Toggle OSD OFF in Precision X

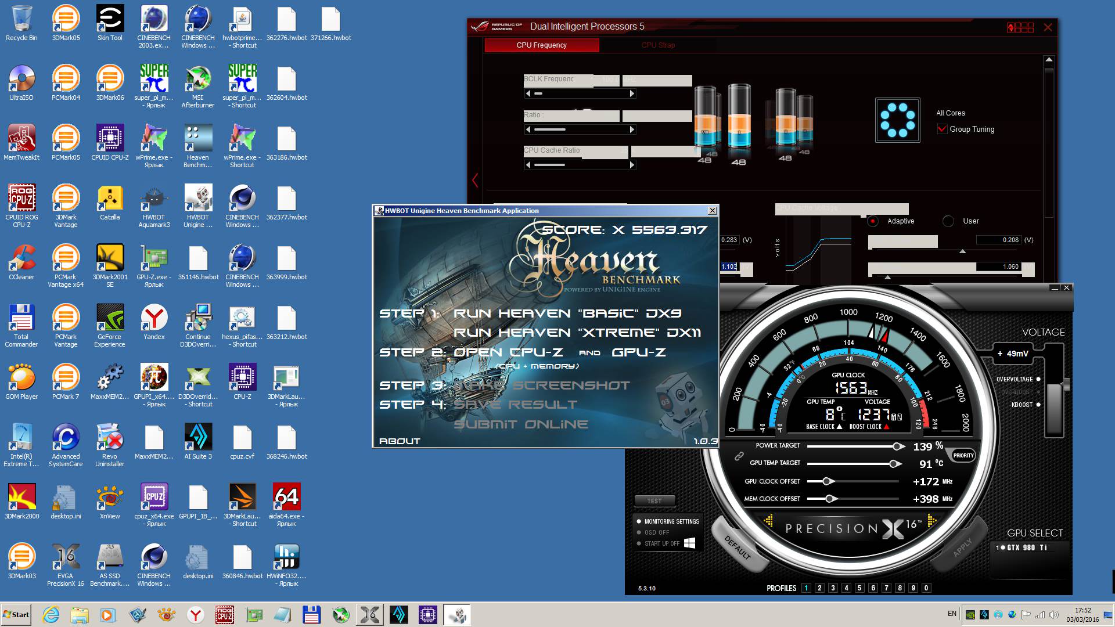pos(639,532)
